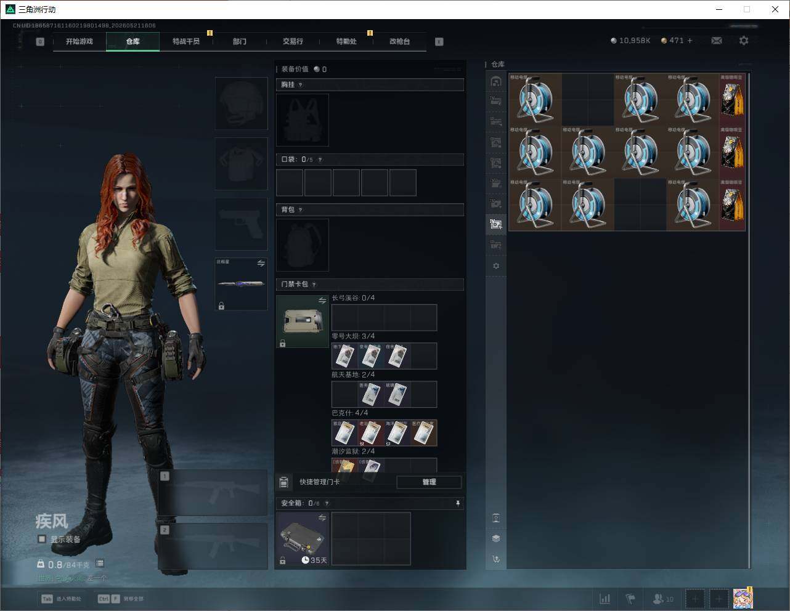Viewport: 790px width, 611px height.
Task: Click the 转移全部 transfer all shortcut
Action: click(x=121, y=599)
